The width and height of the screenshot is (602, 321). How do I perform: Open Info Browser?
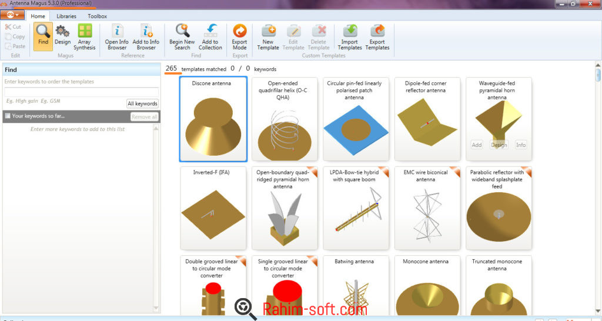pos(117,37)
